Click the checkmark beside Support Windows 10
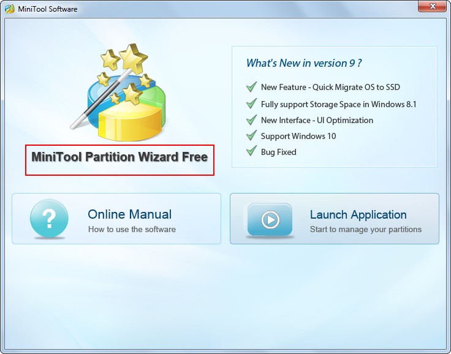 pos(252,135)
